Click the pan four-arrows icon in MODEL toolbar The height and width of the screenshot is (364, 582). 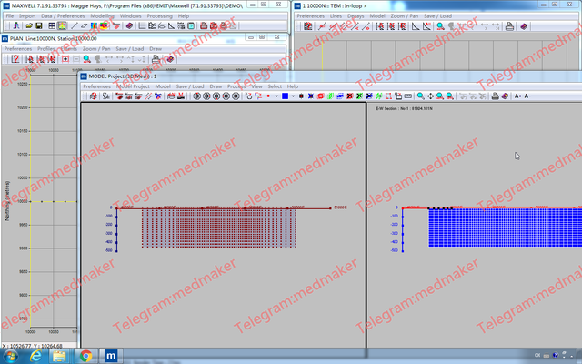click(430, 96)
